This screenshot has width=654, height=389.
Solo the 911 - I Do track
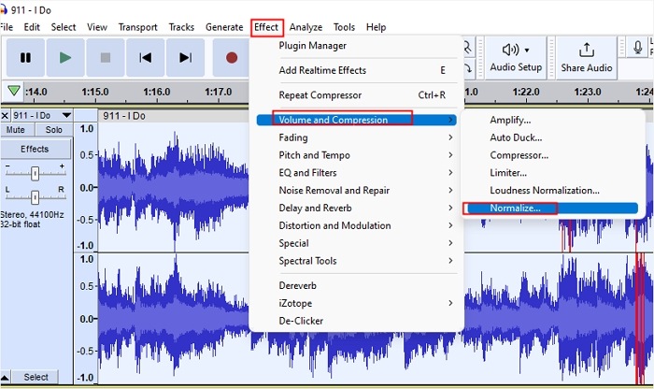point(54,130)
